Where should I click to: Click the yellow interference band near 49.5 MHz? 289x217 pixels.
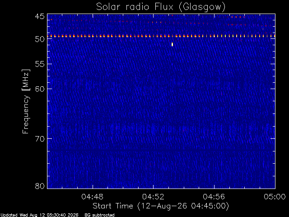(161, 36)
